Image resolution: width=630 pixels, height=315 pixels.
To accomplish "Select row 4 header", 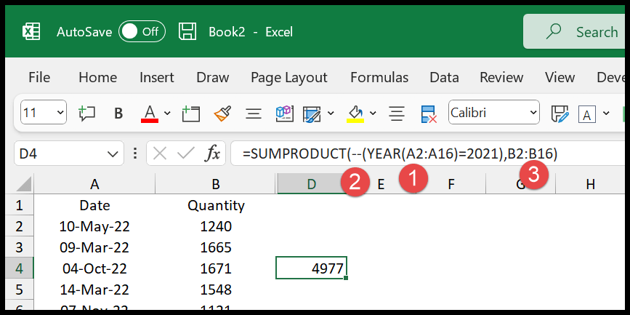I will coord(20,268).
